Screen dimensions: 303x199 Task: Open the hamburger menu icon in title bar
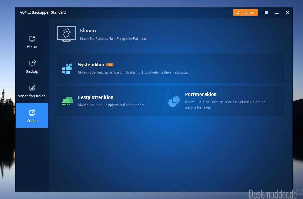pos(266,12)
